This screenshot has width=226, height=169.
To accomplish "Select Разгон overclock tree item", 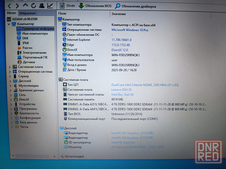I will [27, 48].
